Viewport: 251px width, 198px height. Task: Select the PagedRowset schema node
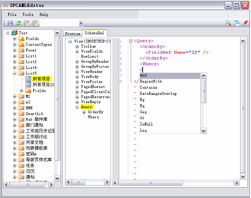point(93,87)
